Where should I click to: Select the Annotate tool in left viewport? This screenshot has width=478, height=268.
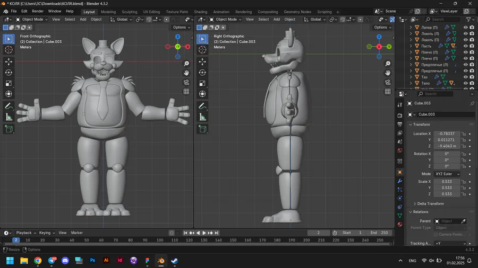[8, 106]
